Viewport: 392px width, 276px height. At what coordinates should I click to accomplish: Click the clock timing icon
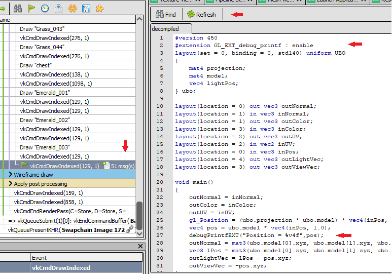[45, 8]
